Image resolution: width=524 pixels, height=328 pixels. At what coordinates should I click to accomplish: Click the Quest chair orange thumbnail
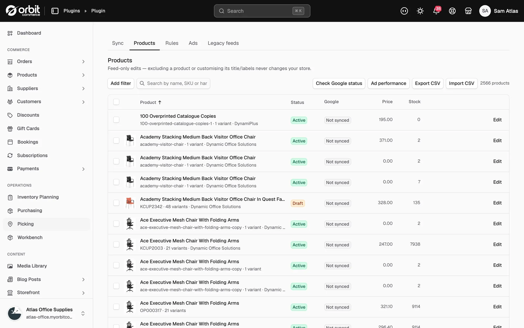pyautogui.click(x=130, y=203)
